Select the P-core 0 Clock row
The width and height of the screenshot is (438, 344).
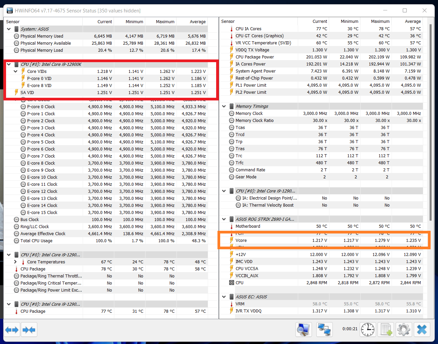pos(106,106)
